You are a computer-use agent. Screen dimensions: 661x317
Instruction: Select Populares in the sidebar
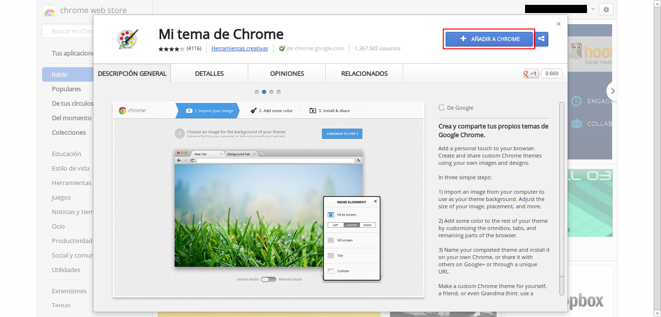66,89
